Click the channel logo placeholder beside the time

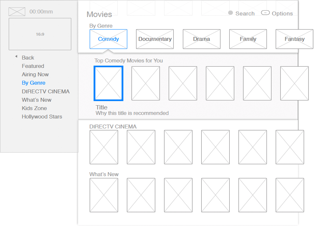point(17,12)
